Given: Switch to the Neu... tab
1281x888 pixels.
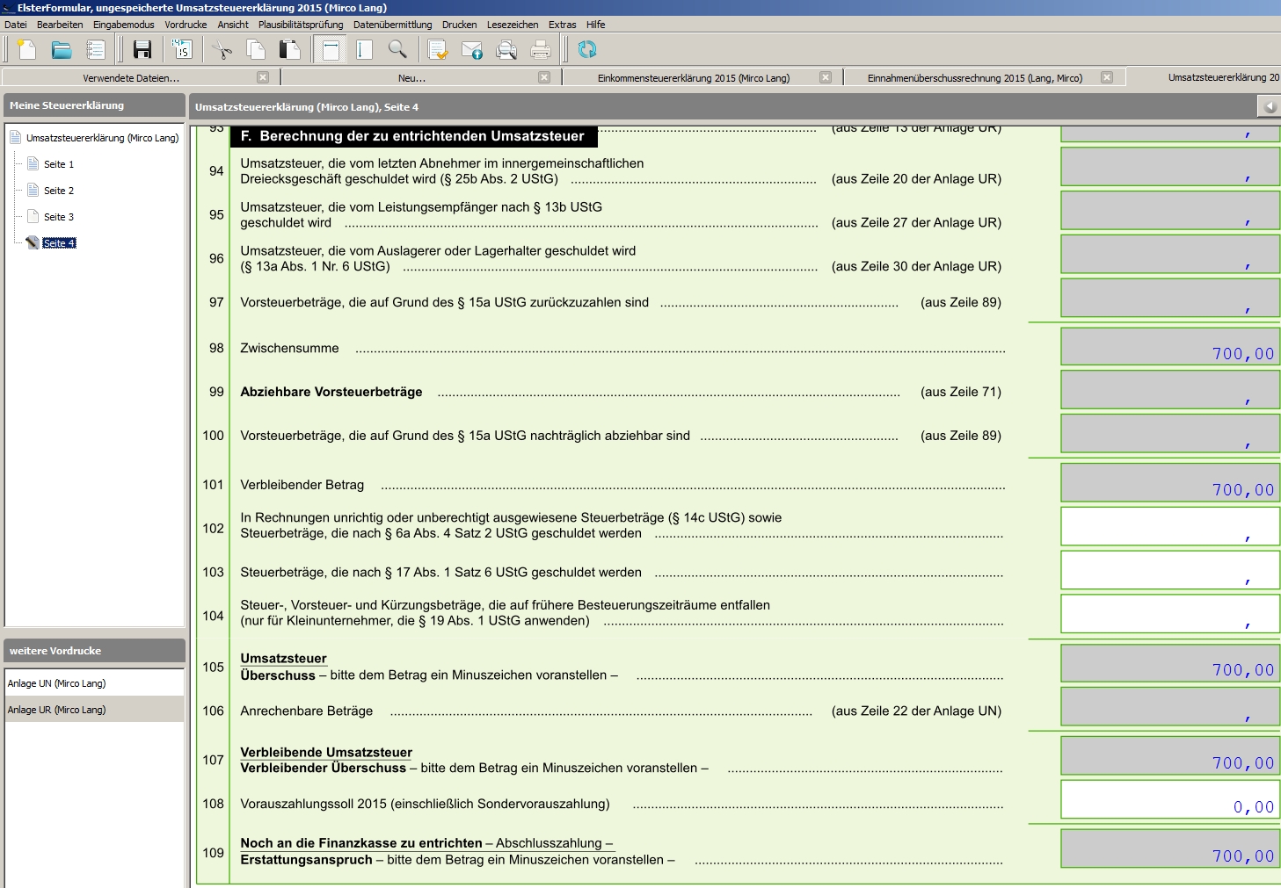Looking at the screenshot, I should pyautogui.click(x=411, y=78).
